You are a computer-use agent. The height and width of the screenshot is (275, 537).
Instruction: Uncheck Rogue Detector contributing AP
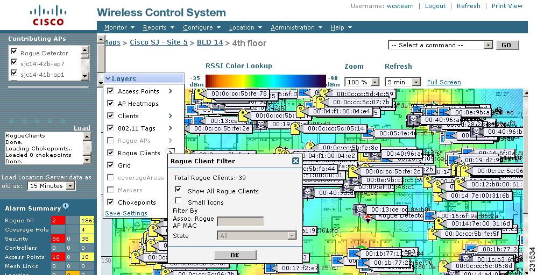14,52
